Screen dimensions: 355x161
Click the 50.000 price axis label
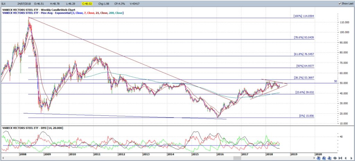pos(344,83)
